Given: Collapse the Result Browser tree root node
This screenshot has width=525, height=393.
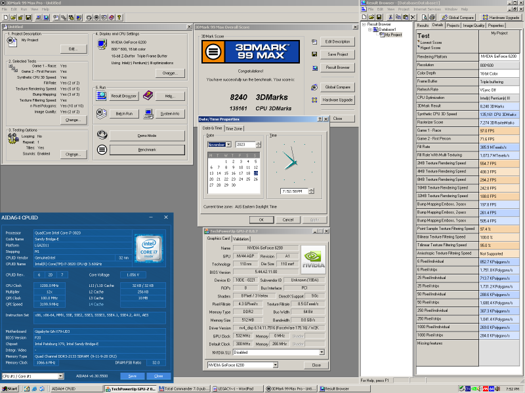Looking at the screenshot, I should [364, 24].
